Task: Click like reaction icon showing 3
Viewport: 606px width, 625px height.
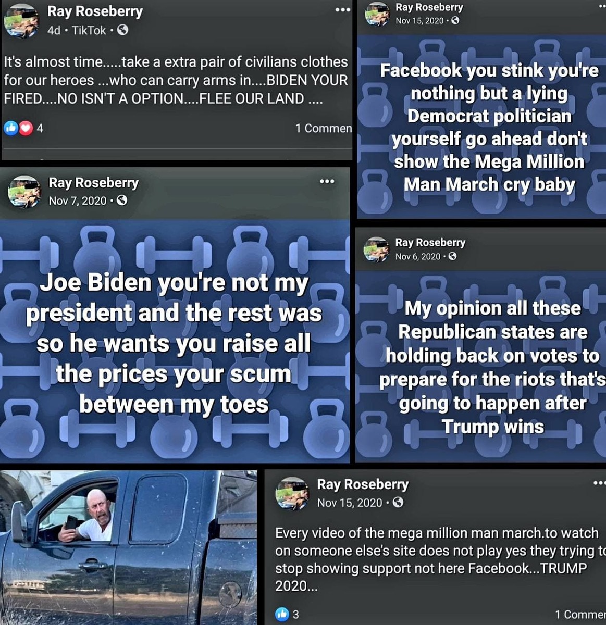Action: 282,614
